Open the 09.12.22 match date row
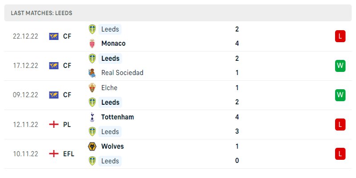The width and height of the screenshot is (356, 178). pyautogui.click(x=25, y=95)
